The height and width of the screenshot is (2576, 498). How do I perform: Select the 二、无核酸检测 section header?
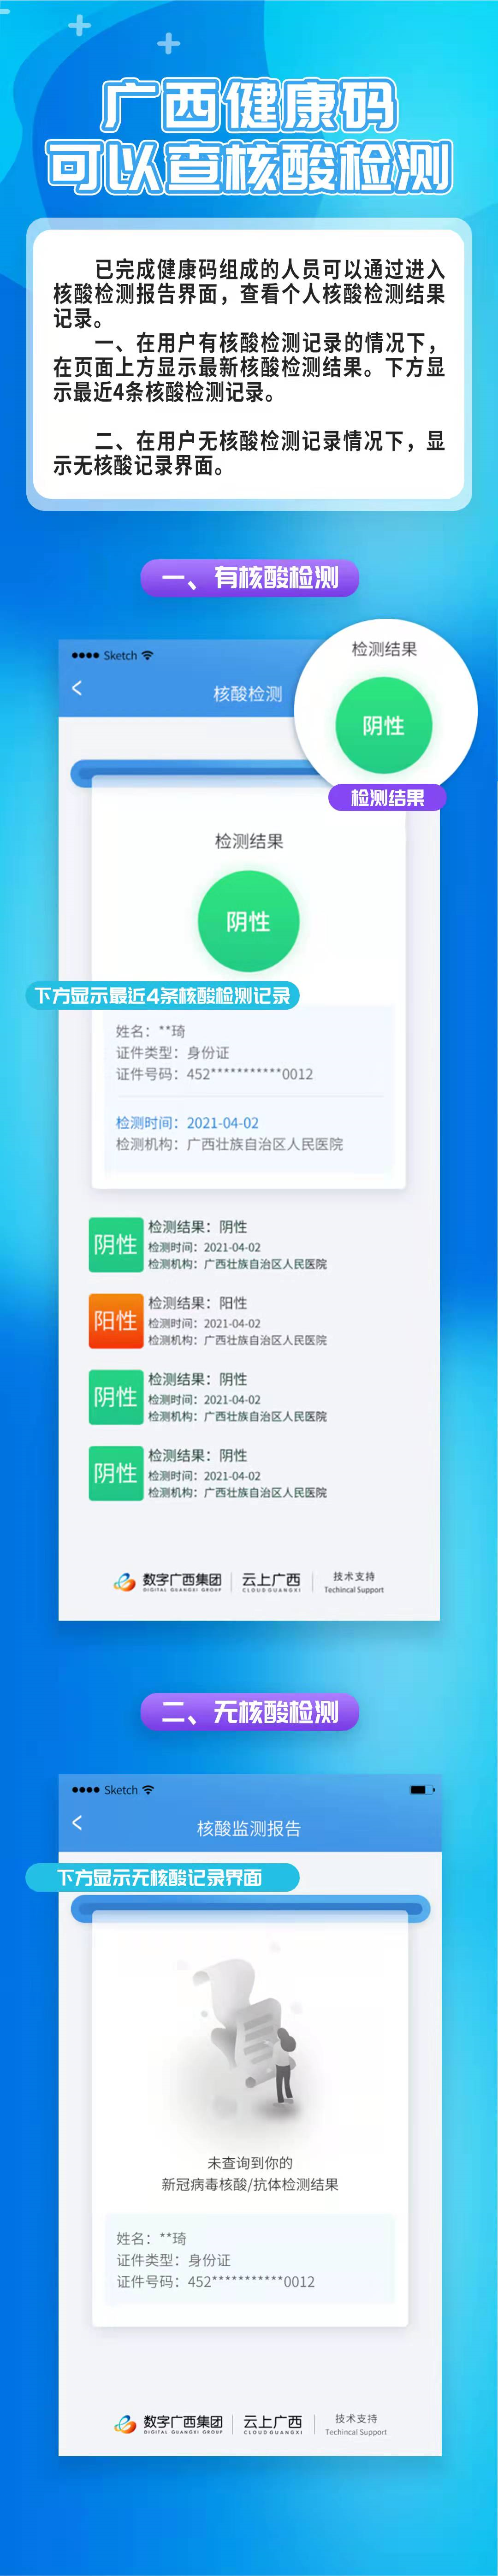[x=250, y=1712]
